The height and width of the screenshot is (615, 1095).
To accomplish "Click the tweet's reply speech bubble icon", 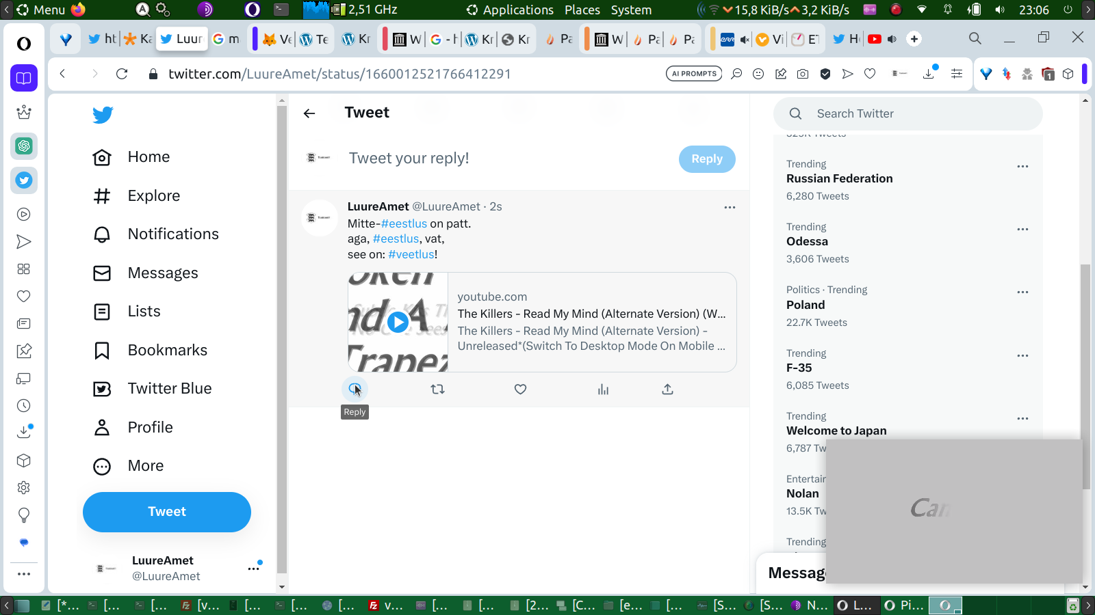I will coord(355,389).
